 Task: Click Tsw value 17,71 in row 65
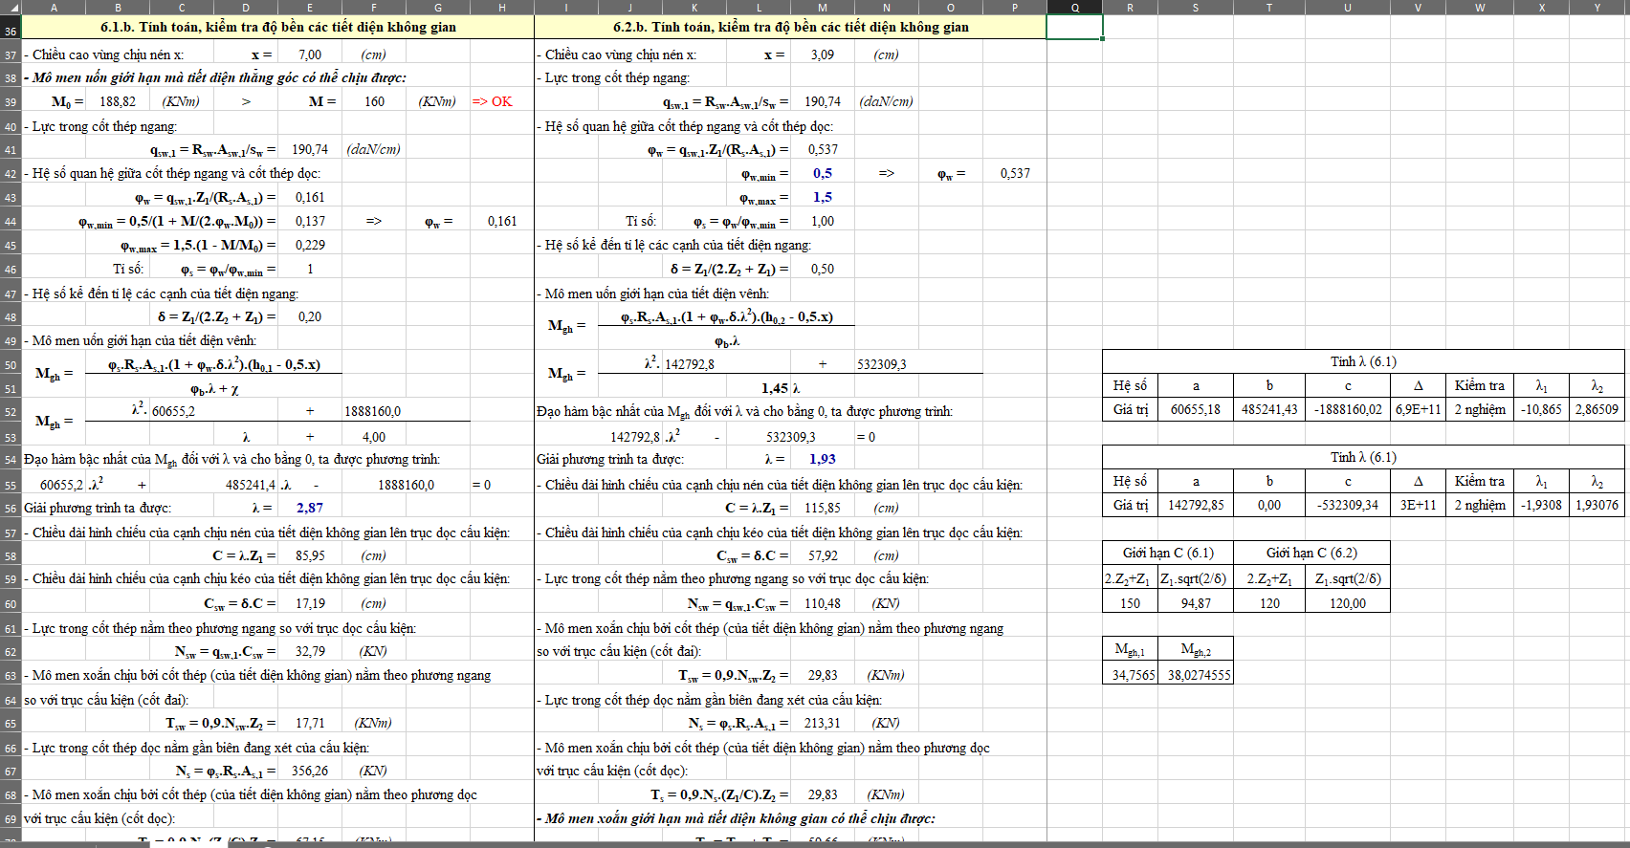310,723
